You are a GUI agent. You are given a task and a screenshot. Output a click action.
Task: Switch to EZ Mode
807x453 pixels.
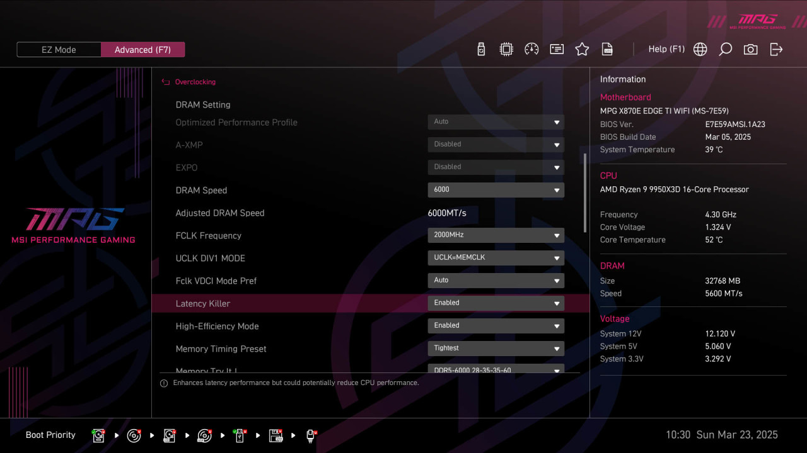click(x=59, y=50)
